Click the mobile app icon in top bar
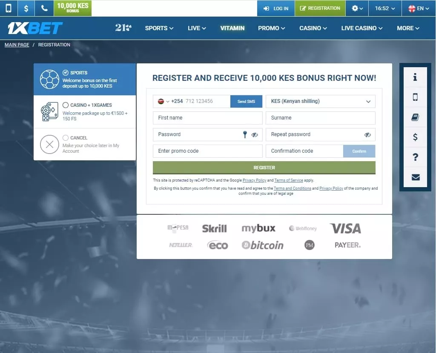Viewport: 436px width, 353px height. (x=9, y=8)
